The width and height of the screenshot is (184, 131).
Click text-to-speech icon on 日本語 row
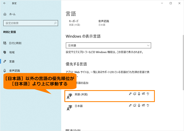pos(135,105)
